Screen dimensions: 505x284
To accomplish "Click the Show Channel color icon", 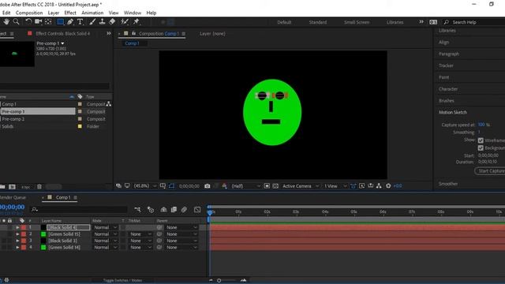I will click(224, 186).
